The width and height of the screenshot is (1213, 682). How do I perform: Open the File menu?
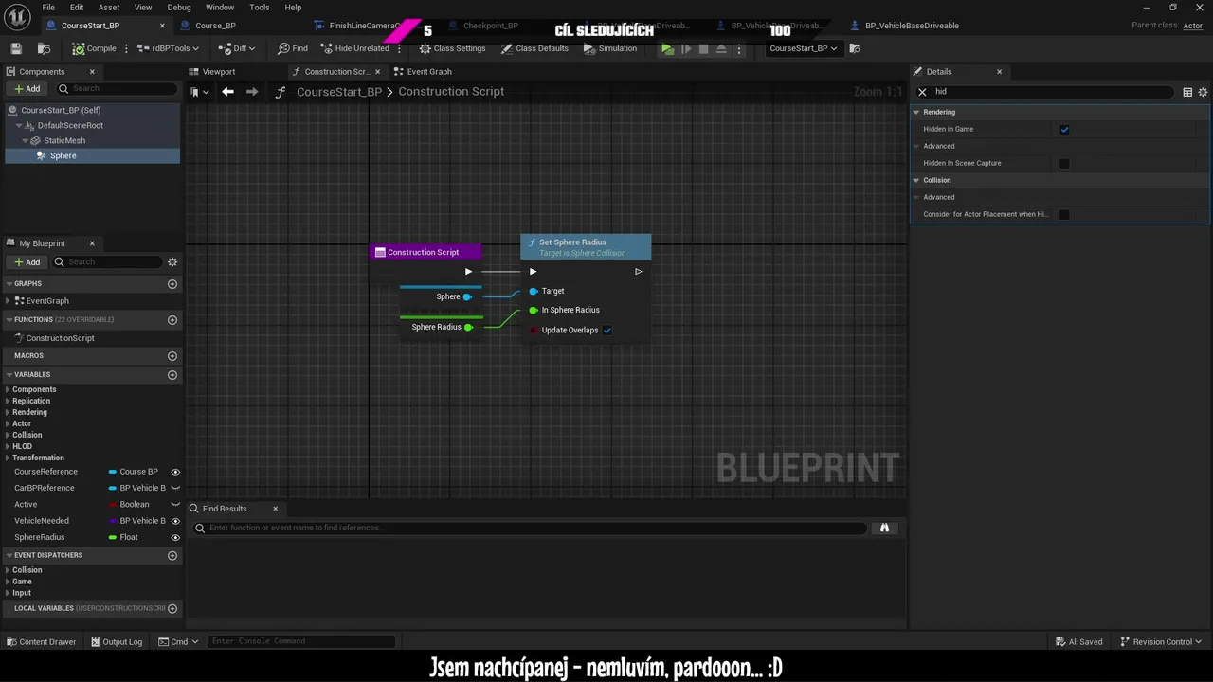click(48, 7)
